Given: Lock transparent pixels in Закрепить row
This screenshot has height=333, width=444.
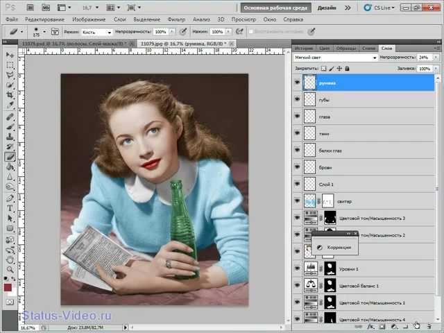Looking at the screenshot, I should [324, 69].
